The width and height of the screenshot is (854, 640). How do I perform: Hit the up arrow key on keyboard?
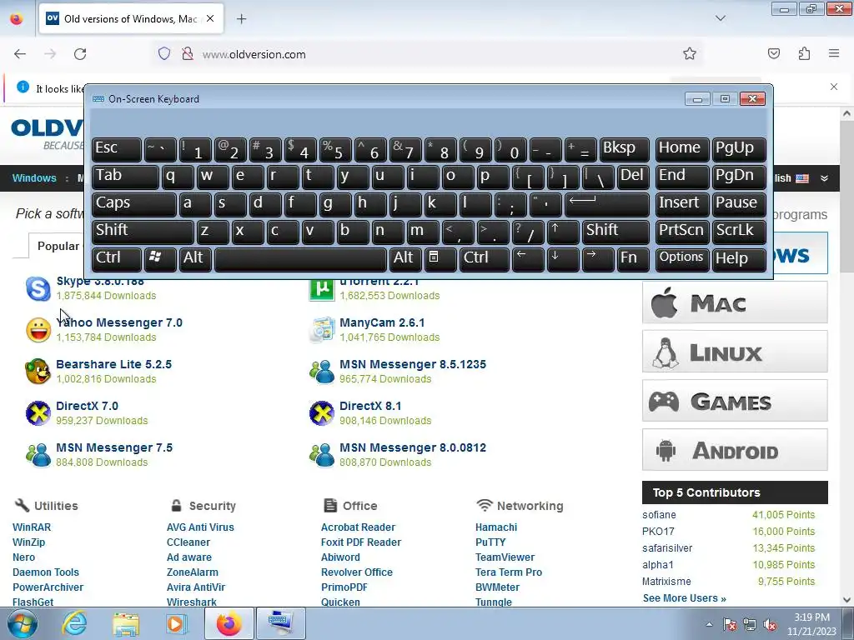(x=562, y=232)
